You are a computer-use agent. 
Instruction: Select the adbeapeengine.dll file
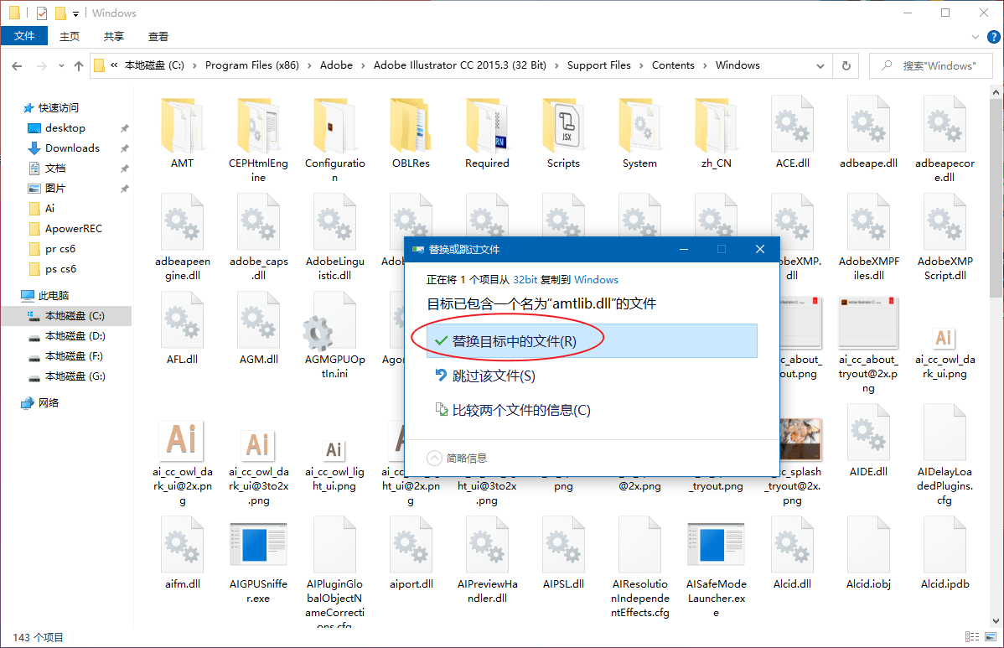point(182,237)
